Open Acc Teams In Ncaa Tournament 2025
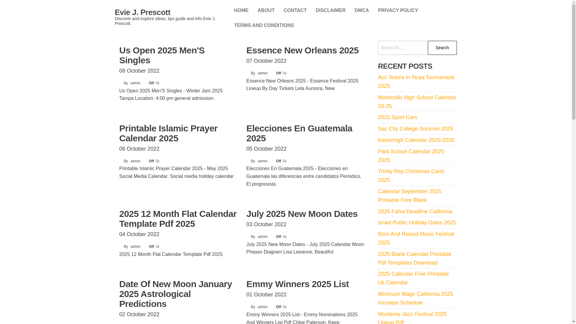The image size is (576, 324). coord(416,82)
